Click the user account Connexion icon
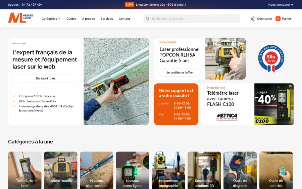302x189 pixels. click(x=253, y=19)
